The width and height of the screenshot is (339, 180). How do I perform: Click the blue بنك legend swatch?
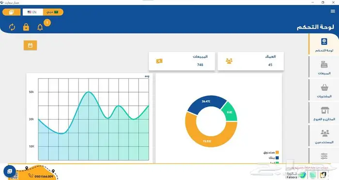[x=277, y=158]
